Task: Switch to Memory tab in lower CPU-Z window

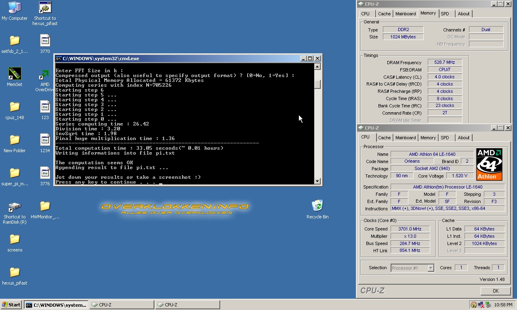Action: (x=428, y=138)
